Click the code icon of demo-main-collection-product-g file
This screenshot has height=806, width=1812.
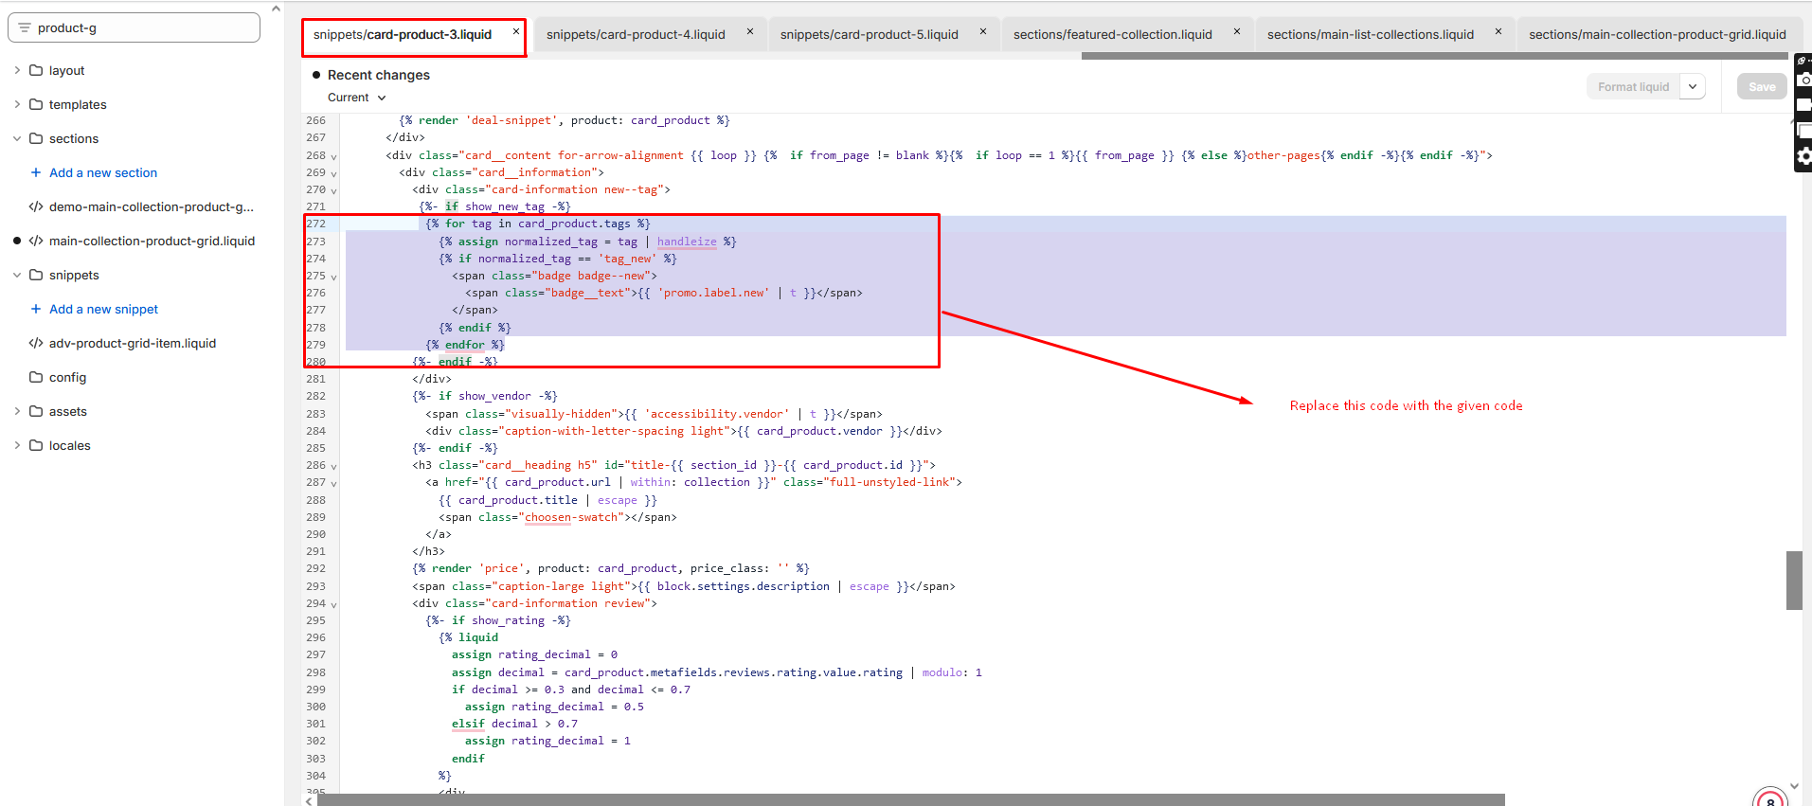click(x=36, y=206)
